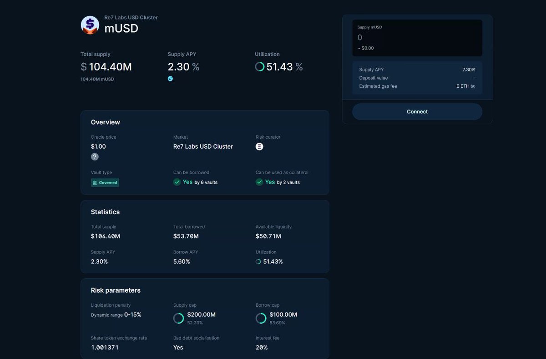This screenshot has height=359, width=546.
Task: Click '2.30%' Supply APY in supply panel
Action: pyautogui.click(x=469, y=70)
